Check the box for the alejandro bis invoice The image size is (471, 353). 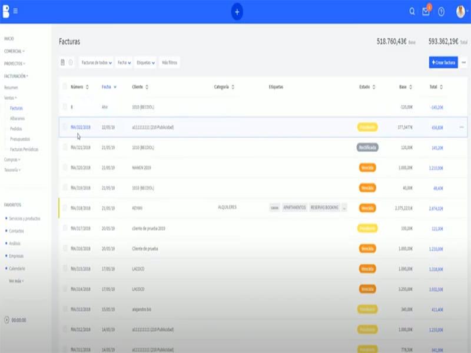[x=65, y=309]
